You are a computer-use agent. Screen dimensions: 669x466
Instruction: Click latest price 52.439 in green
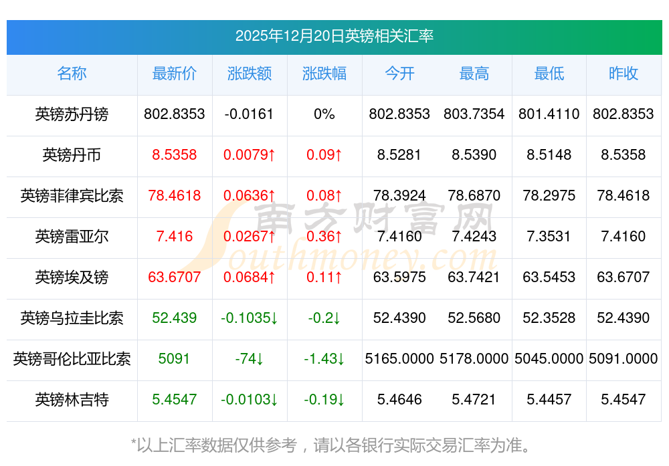(x=175, y=318)
